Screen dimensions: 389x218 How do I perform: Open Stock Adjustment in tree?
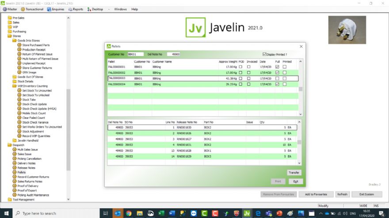pos(33,132)
